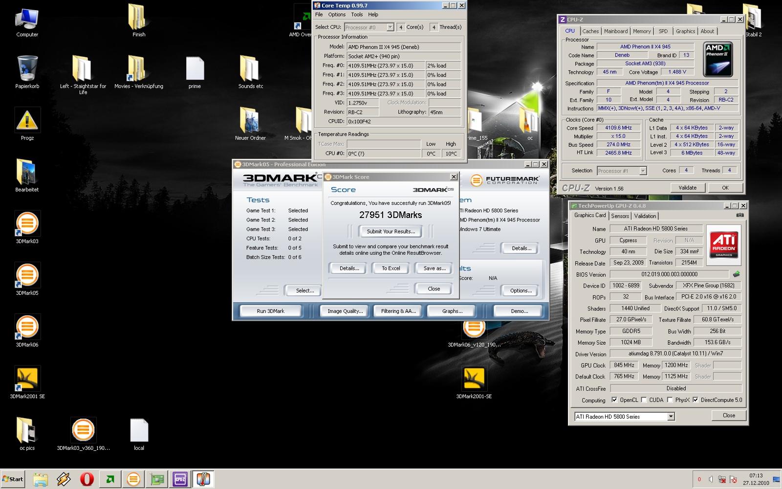Click the Save as button
This screenshot has height=489, width=782.
434,268
